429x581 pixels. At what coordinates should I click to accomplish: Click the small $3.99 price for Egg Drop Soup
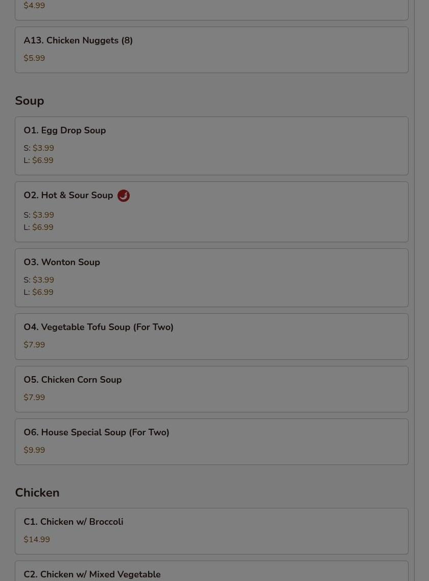pos(43,148)
